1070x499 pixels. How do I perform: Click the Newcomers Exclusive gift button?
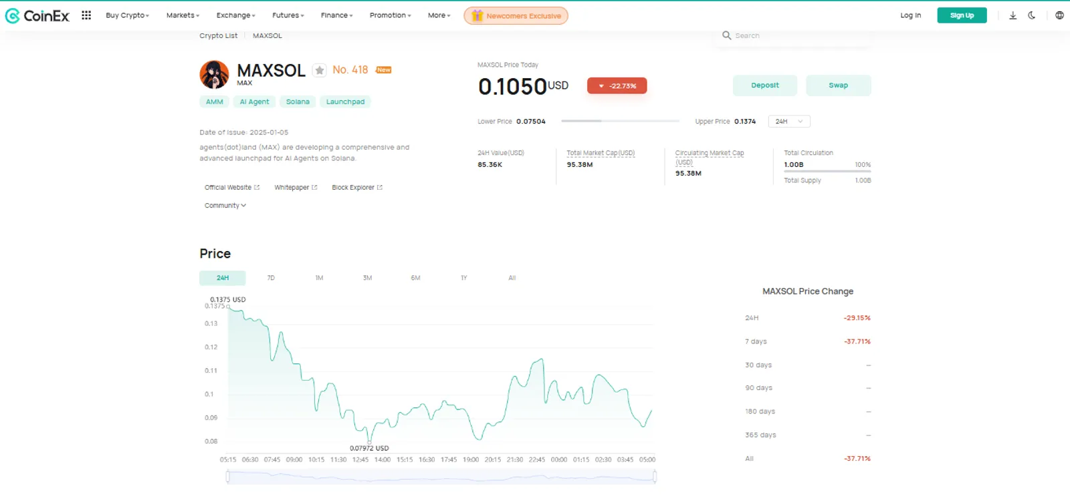click(516, 15)
